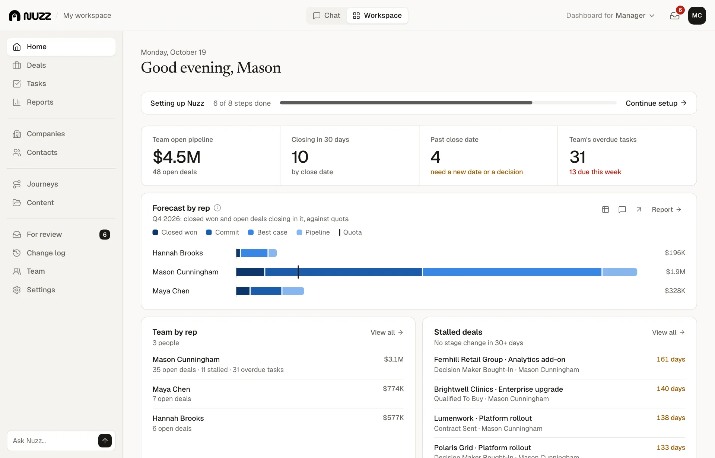Open comment icon on Forecast by rep
Screen dimensions: 715x458
622,210
